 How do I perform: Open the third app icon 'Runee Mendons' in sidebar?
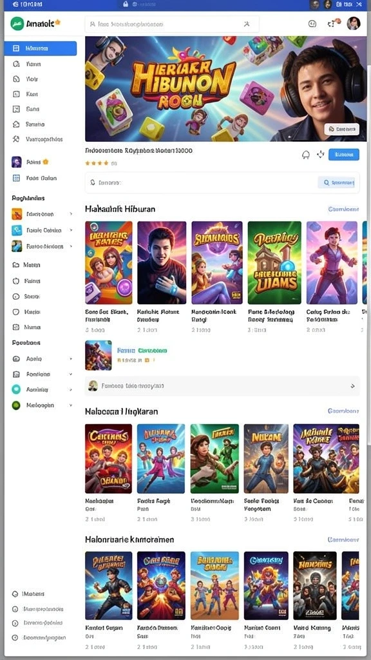tap(17, 246)
